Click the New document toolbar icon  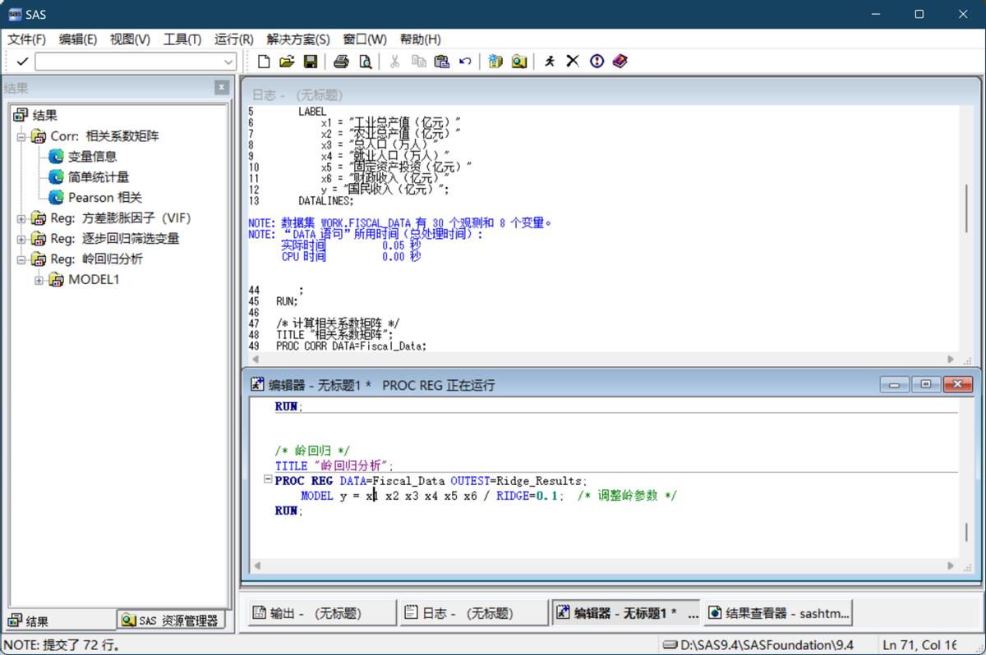click(264, 62)
